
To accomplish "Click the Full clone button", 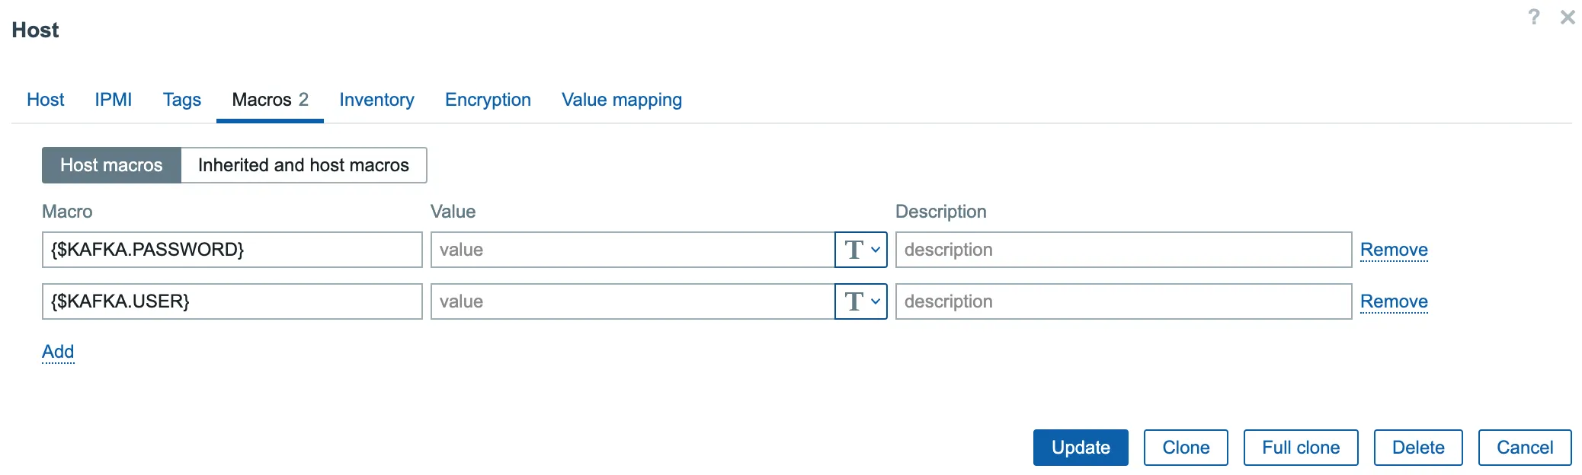I will 1300,448.
